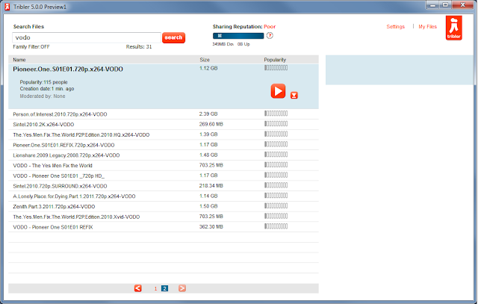Image resolution: width=478 pixels, height=304 pixels.
Task: Select VODO - The Yes Men Fix the World
Action: [164, 166]
